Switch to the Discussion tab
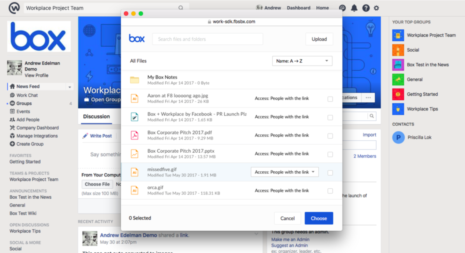 click(x=96, y=117)
